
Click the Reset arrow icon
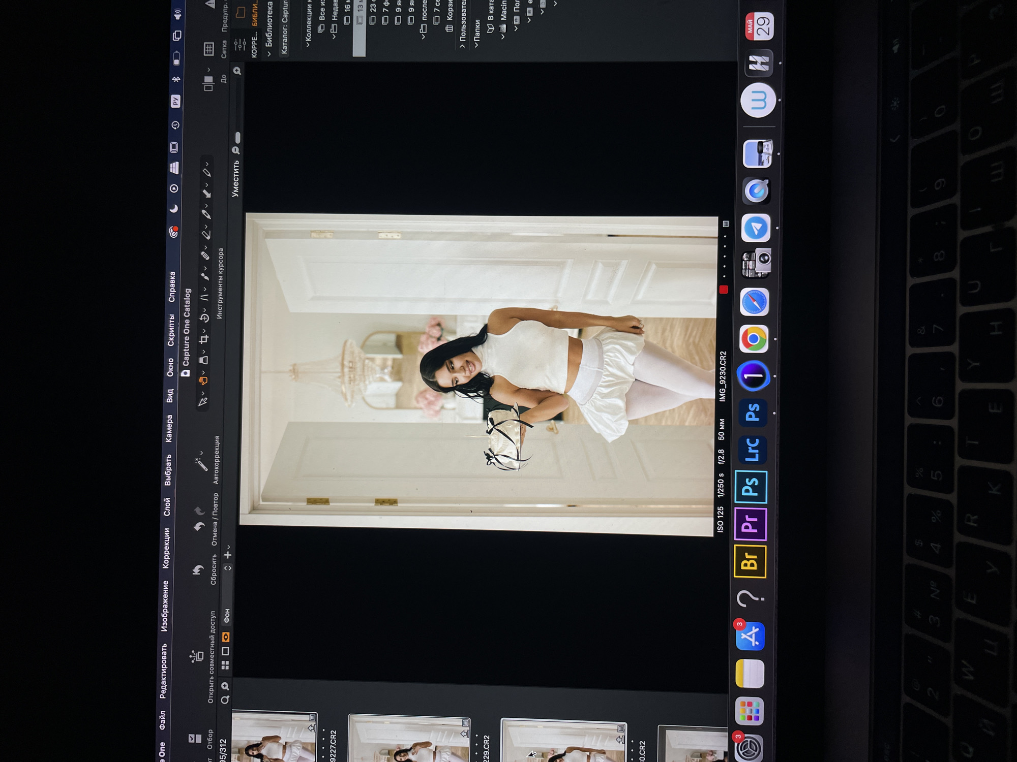coord(198,570)
